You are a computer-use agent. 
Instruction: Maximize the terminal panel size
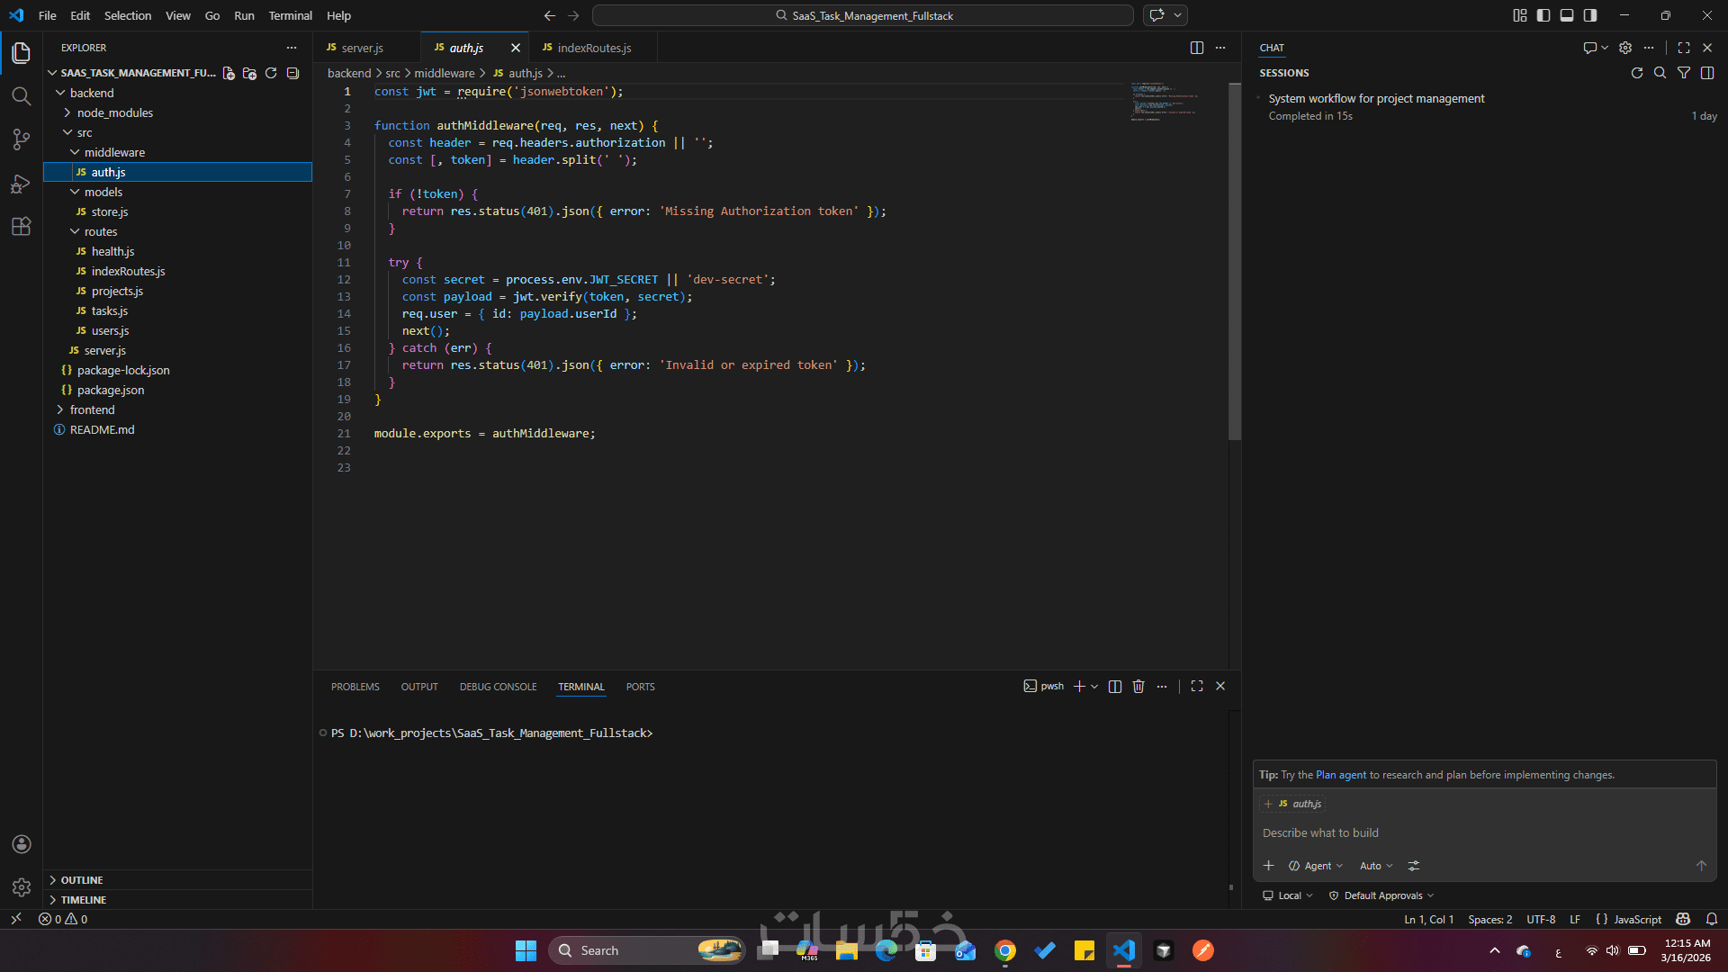(1197, 687)
